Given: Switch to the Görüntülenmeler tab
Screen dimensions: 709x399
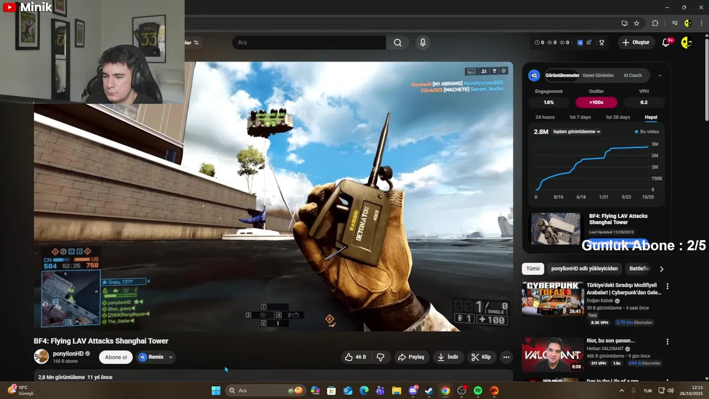Looking at the screenshot, I should (562, 75).
